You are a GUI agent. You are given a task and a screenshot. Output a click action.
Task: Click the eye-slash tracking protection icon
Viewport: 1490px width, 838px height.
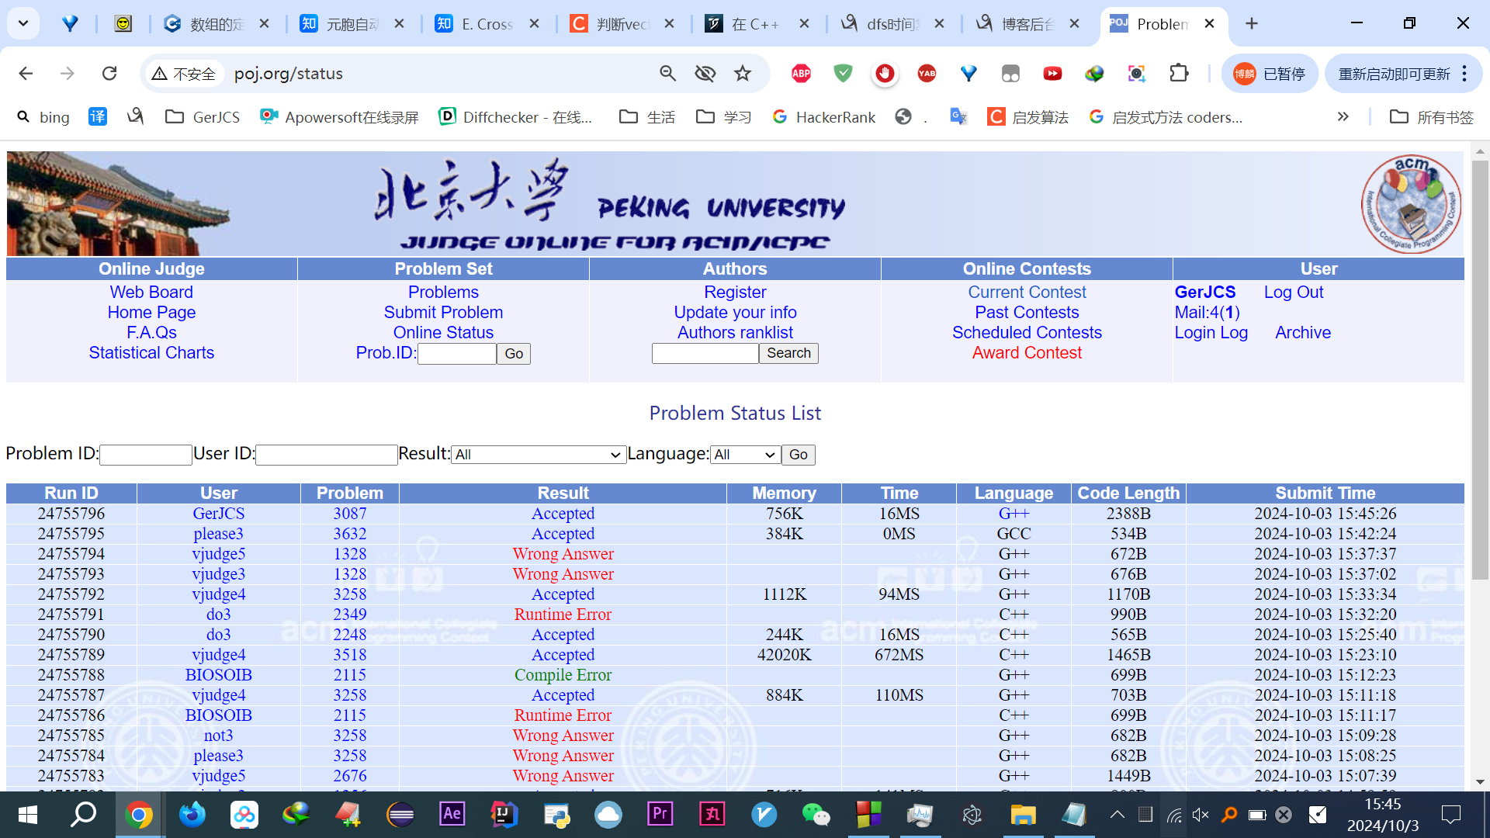[705, 74]
